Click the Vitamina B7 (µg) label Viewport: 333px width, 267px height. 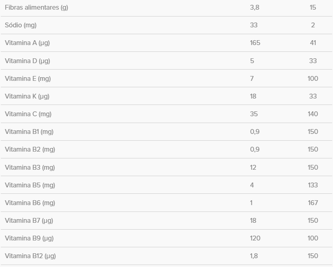29,220
